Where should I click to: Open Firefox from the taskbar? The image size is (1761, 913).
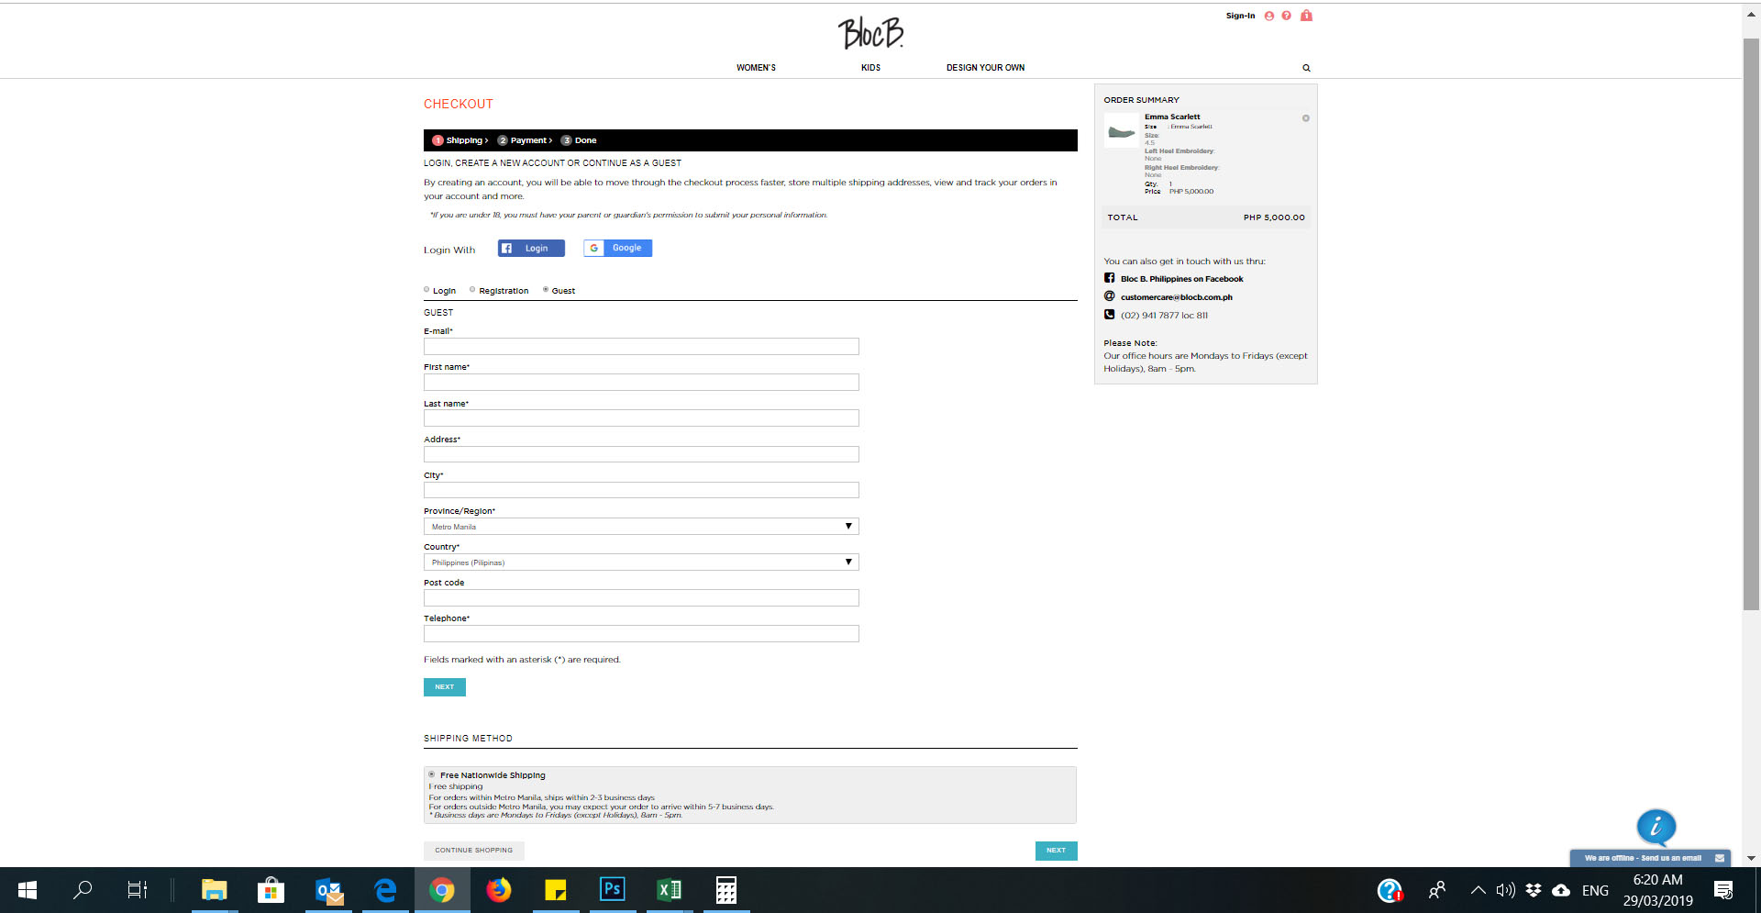pos(499,890)
